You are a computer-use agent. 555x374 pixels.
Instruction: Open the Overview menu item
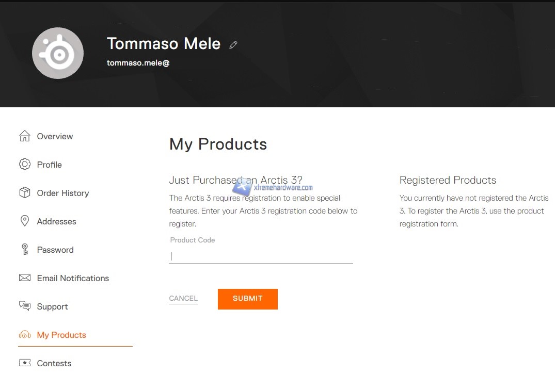click(55, 136)
